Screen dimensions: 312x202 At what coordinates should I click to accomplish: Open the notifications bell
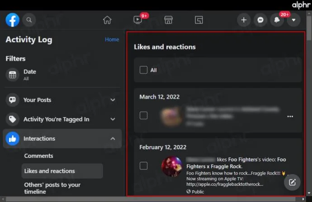tap(277, 20)
